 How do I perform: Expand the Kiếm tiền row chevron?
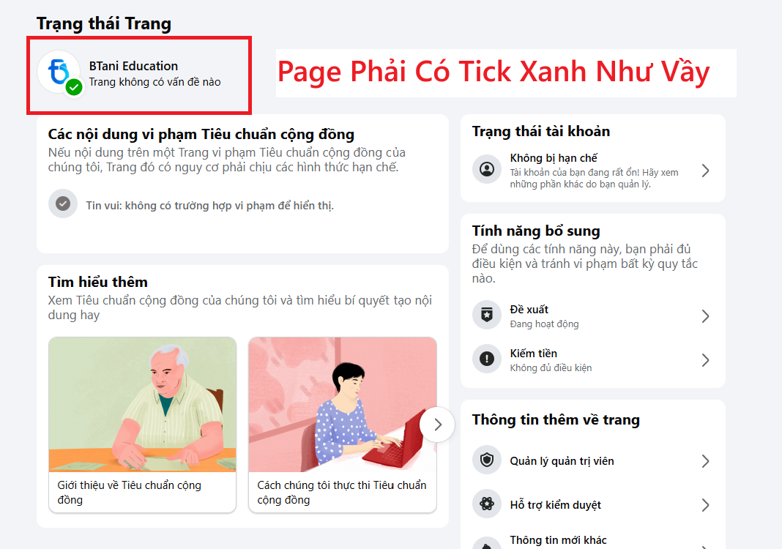click(705, 360)
